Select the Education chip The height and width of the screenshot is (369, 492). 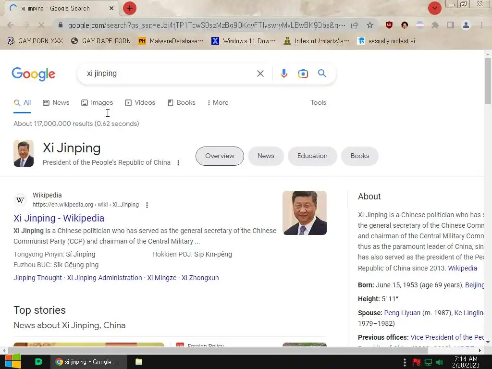(x=312, y=156)
